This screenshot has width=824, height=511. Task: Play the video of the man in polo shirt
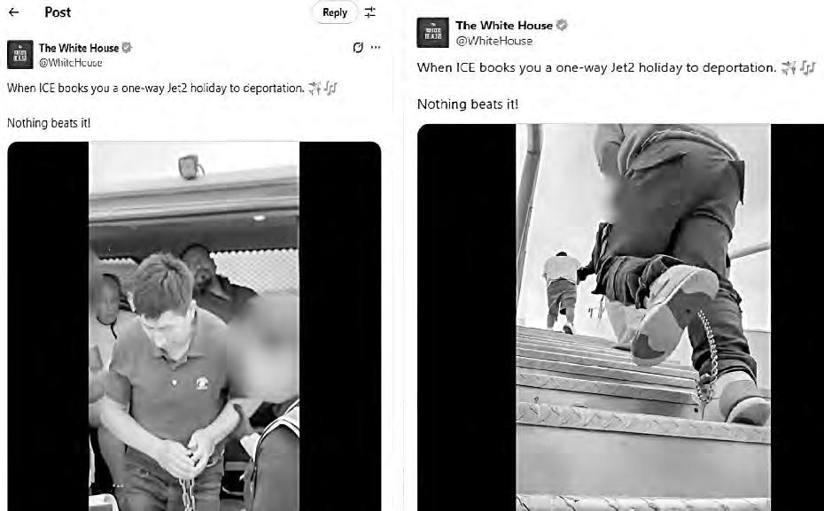click(x=194, y=326)
